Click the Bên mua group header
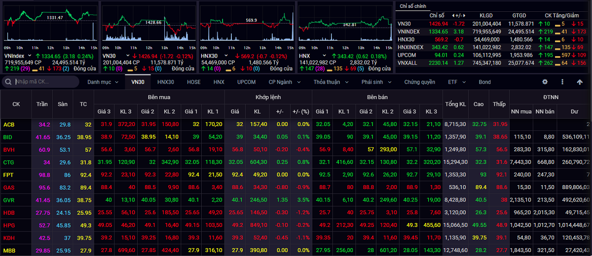The width and height of the screenshot is (592, 256). pos(159,97)
